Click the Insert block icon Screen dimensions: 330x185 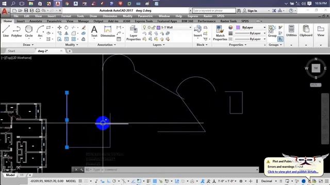197,31
